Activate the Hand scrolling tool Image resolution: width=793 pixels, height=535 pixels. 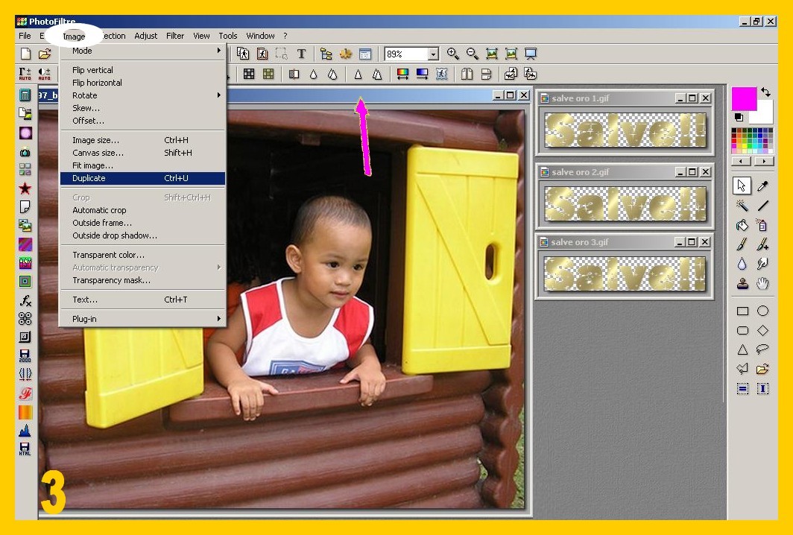point(762,283)
